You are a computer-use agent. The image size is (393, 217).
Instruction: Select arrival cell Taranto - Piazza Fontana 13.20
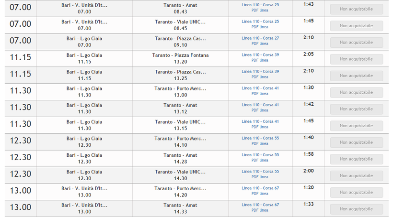coord(181,58)
